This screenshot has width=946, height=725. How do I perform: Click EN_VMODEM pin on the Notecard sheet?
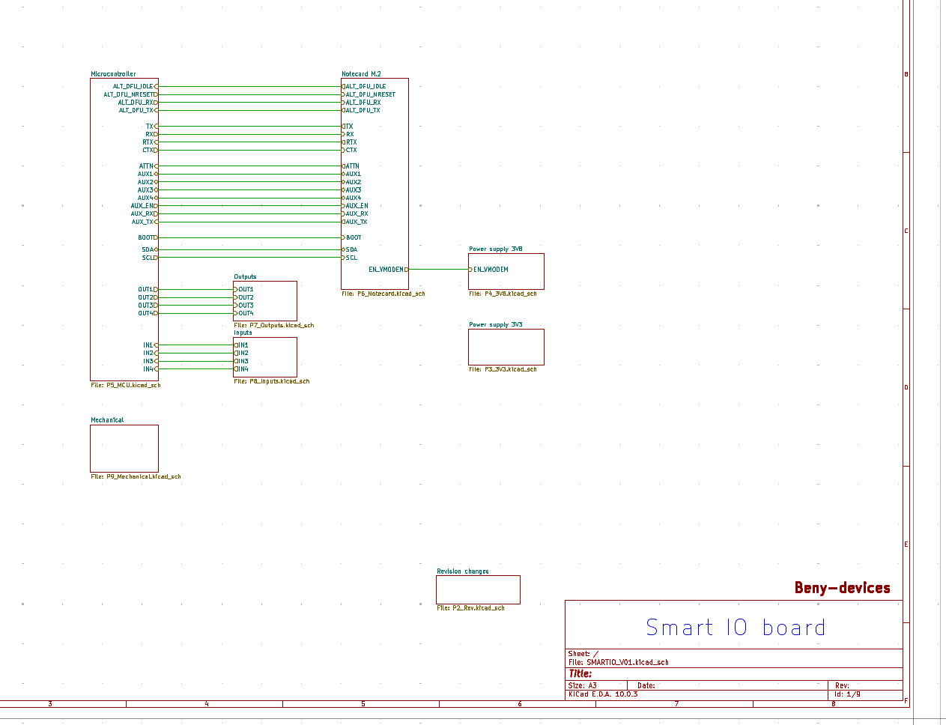[388, 270]
